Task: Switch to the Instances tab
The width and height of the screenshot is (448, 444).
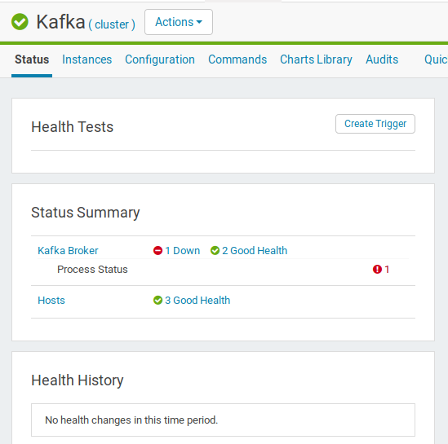Action: 86,59
